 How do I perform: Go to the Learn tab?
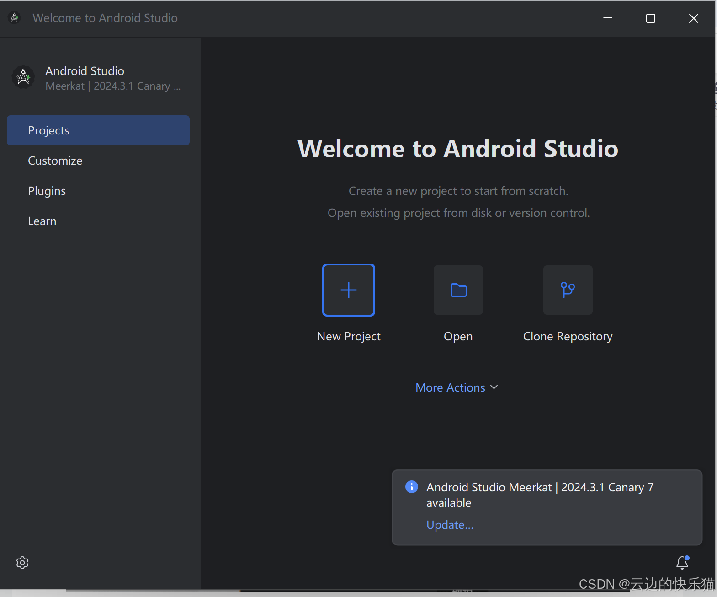coord(98,221)
